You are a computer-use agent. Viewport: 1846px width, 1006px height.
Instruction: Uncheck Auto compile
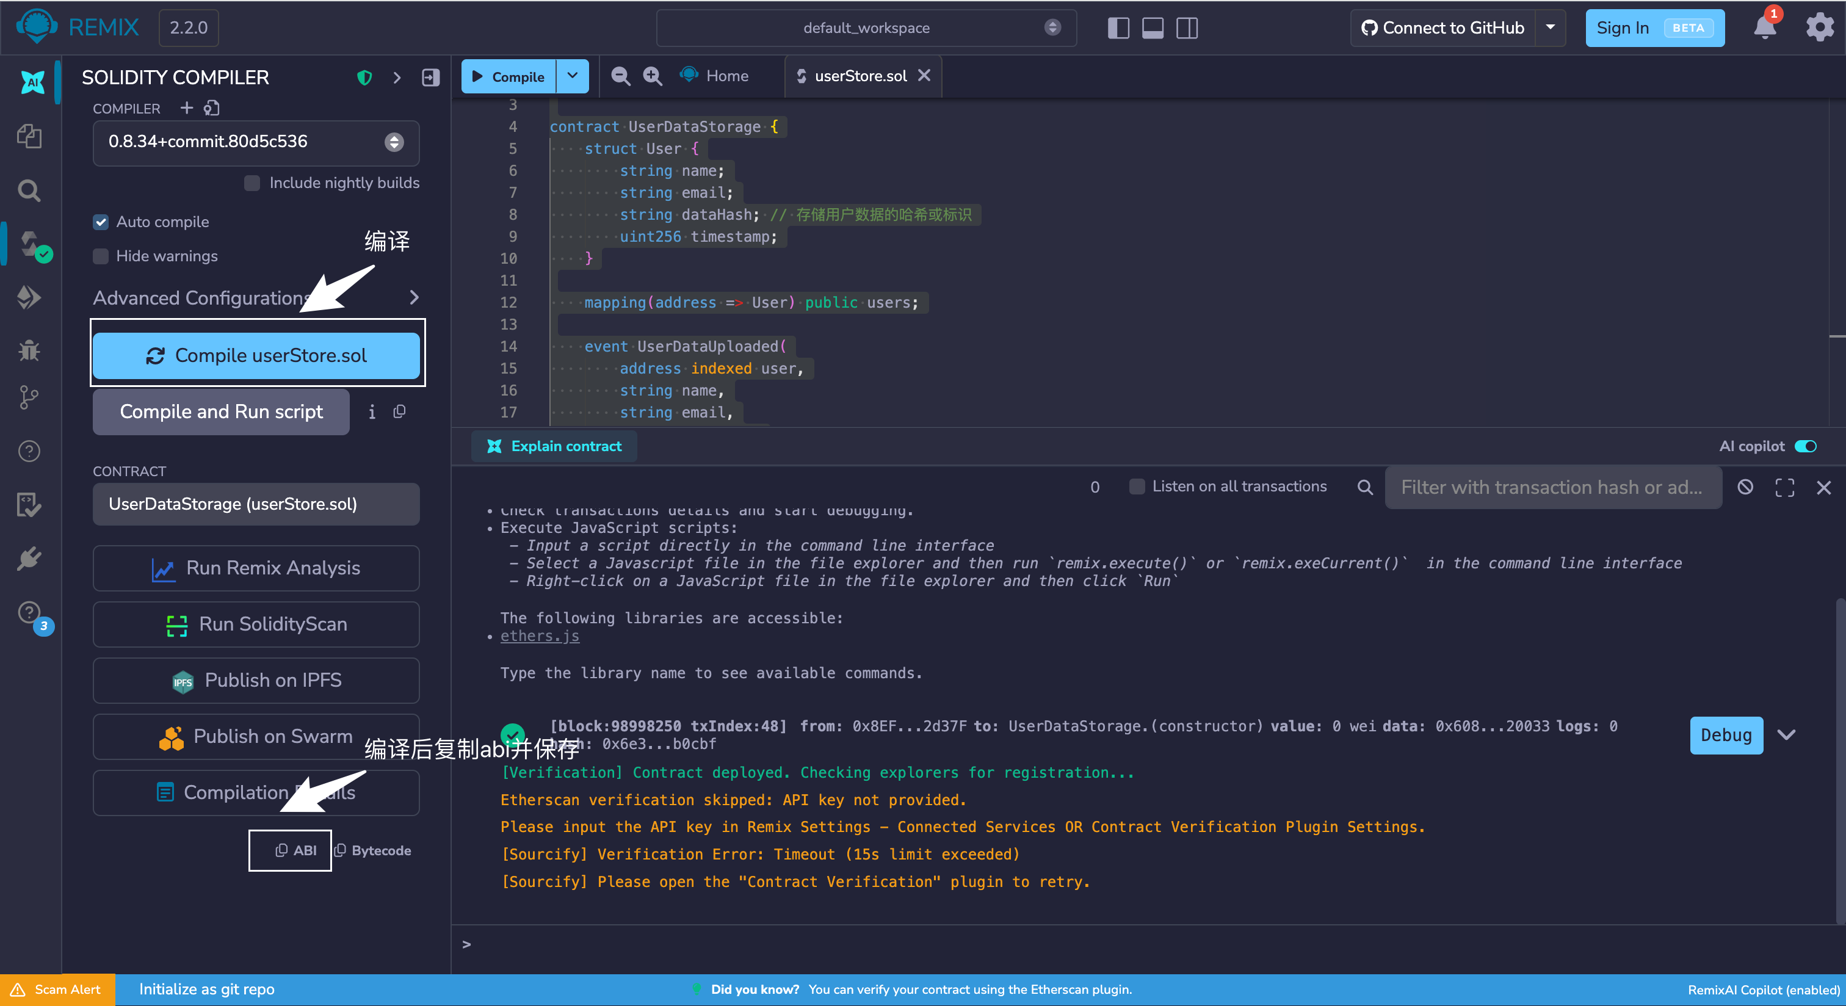tap(101, 222)
